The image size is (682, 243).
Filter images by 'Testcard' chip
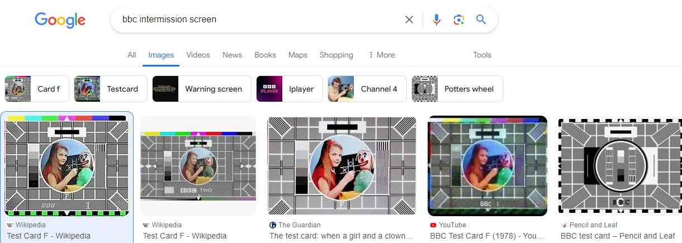(x=111, y=89)
